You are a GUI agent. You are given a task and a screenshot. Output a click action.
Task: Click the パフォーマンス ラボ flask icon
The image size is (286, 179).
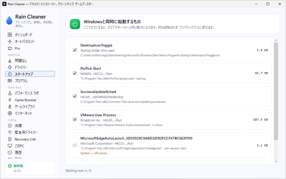pos(10,93)
